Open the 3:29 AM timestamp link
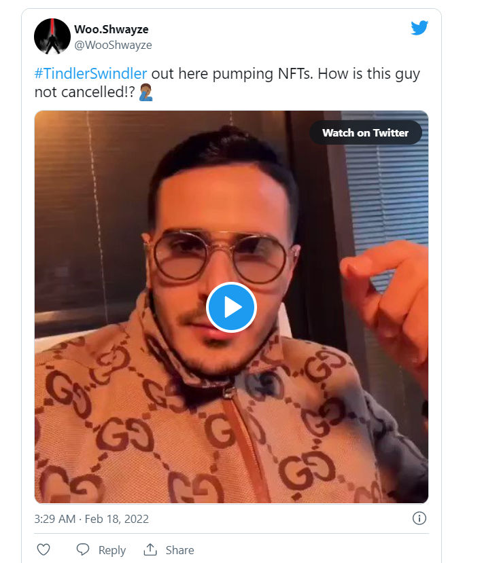499x563 pixels. [x=55, y=519]
